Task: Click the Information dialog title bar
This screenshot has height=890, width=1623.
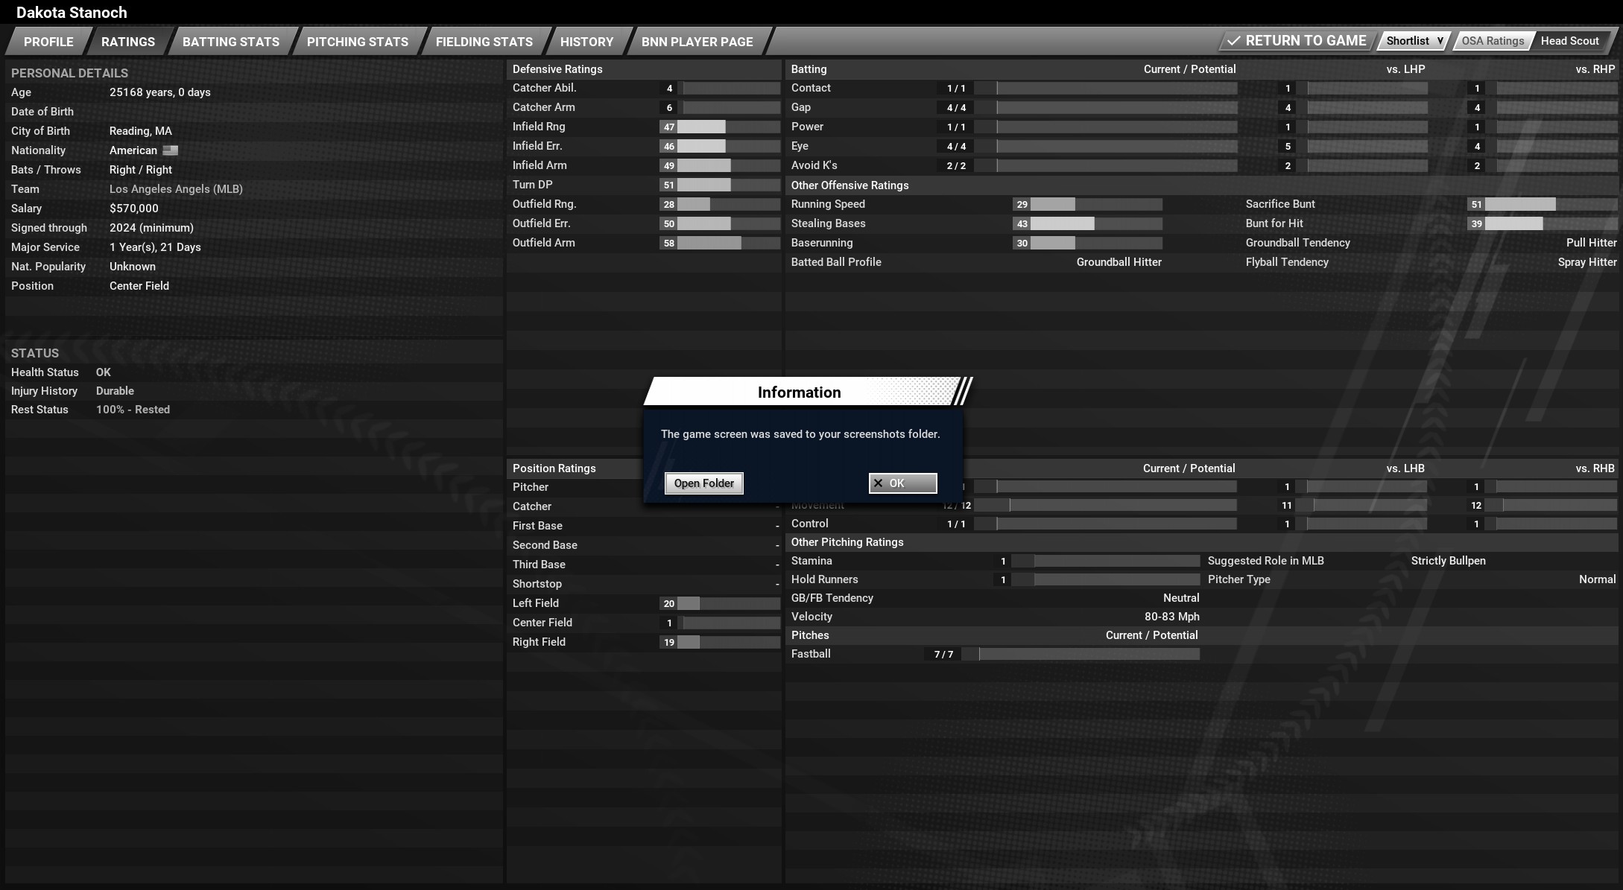Action: point(799,392)
